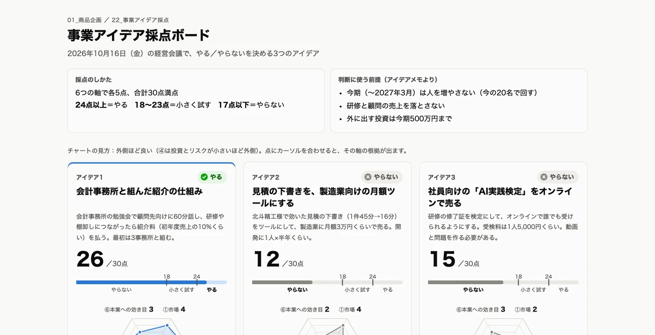This screenshot has height=335, width=655.
Task: Click the ①市場 data point on Idea 2's radar chart
Action: pyautogui.click(x=343, y=326)
